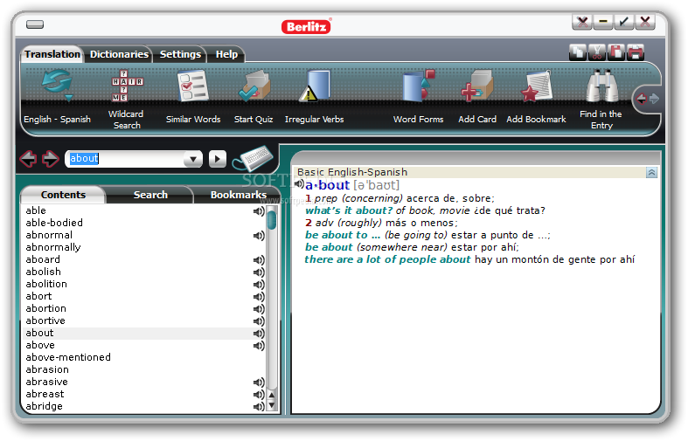The image size is (688, 441).
Task: Switch to Contents tab
Action: (63, 195)
